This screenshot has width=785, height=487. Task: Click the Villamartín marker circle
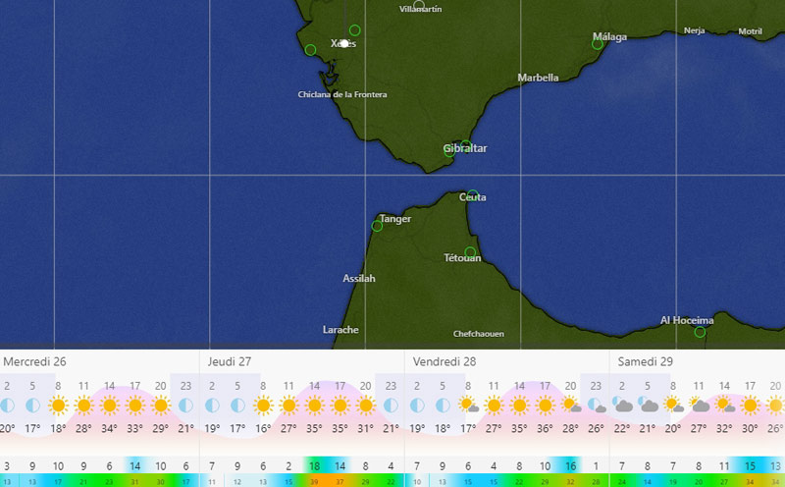coord(419,5)
